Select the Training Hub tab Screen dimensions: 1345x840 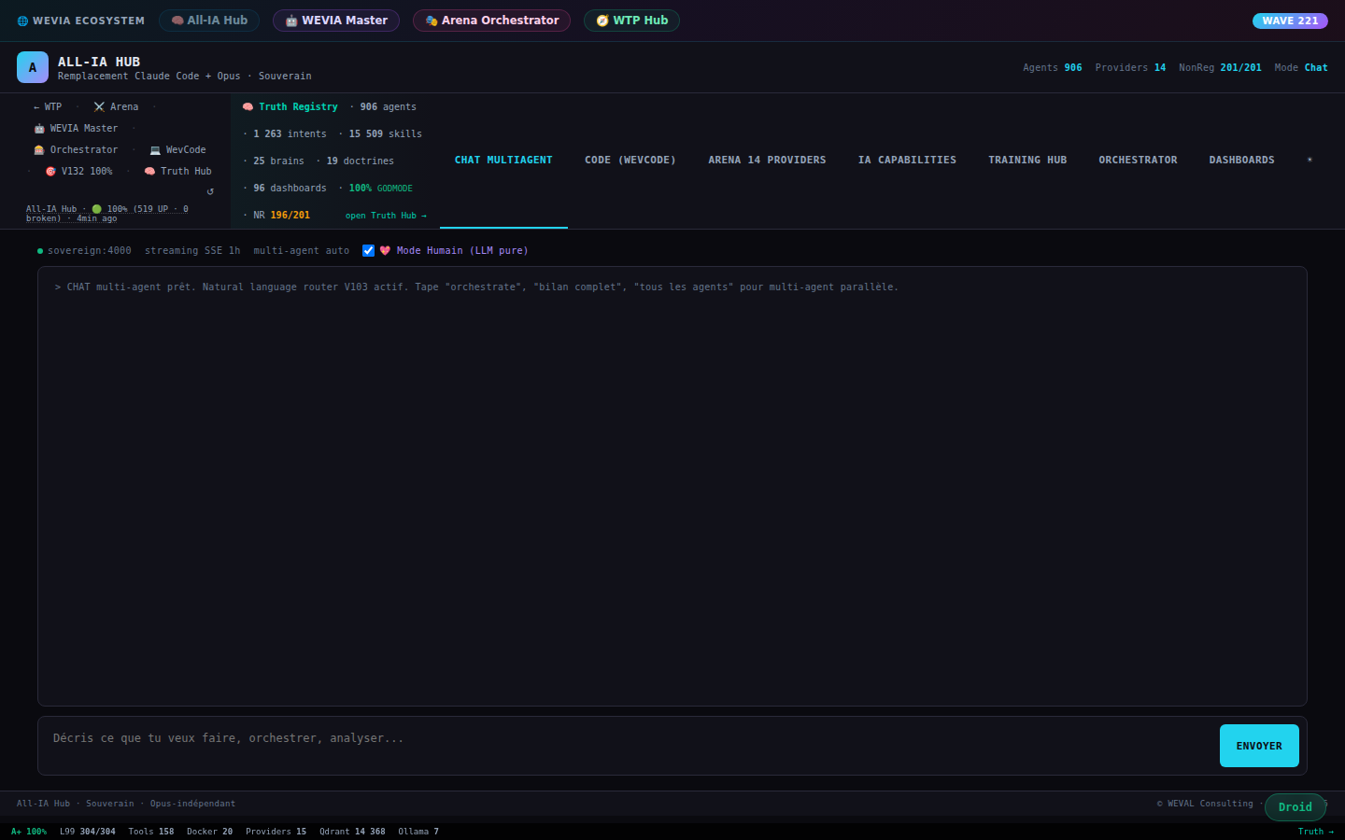[1027, 161]
